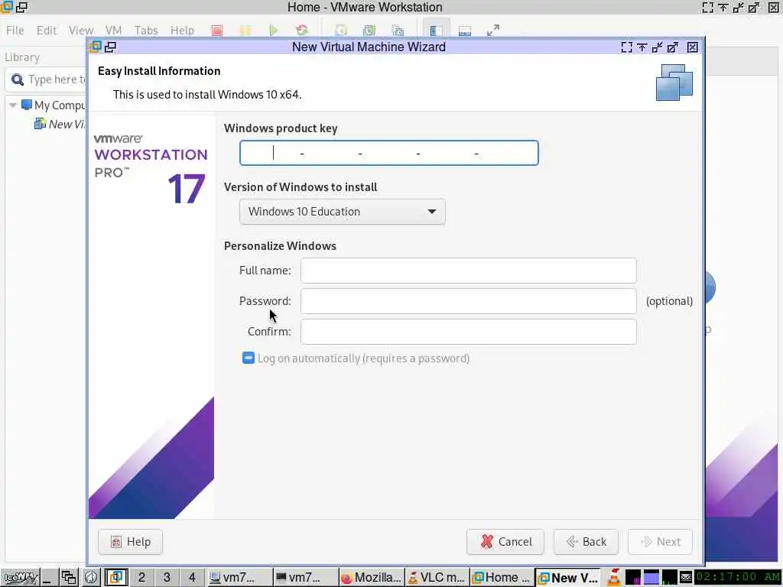Collapse the My Computer tree node

[13, 105]
